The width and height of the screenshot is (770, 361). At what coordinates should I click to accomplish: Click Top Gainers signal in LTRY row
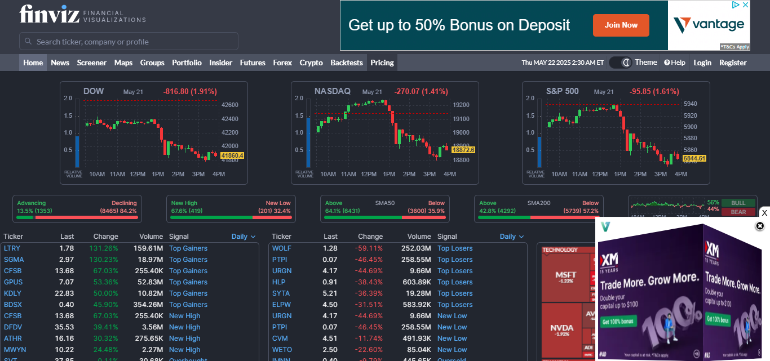188,248
